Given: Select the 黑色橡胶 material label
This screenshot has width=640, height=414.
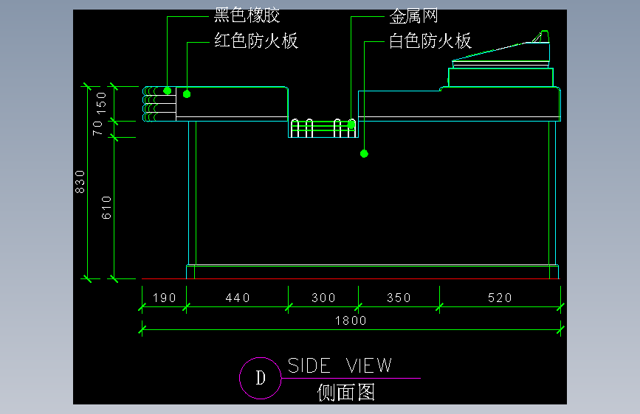Looking at the screenshot, I should [247, 15].
